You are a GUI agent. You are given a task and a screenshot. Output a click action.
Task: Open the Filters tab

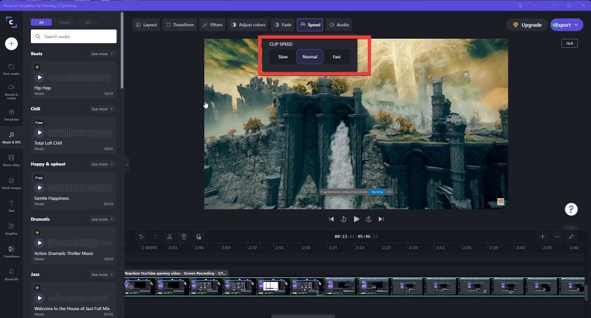click(212, 25)
